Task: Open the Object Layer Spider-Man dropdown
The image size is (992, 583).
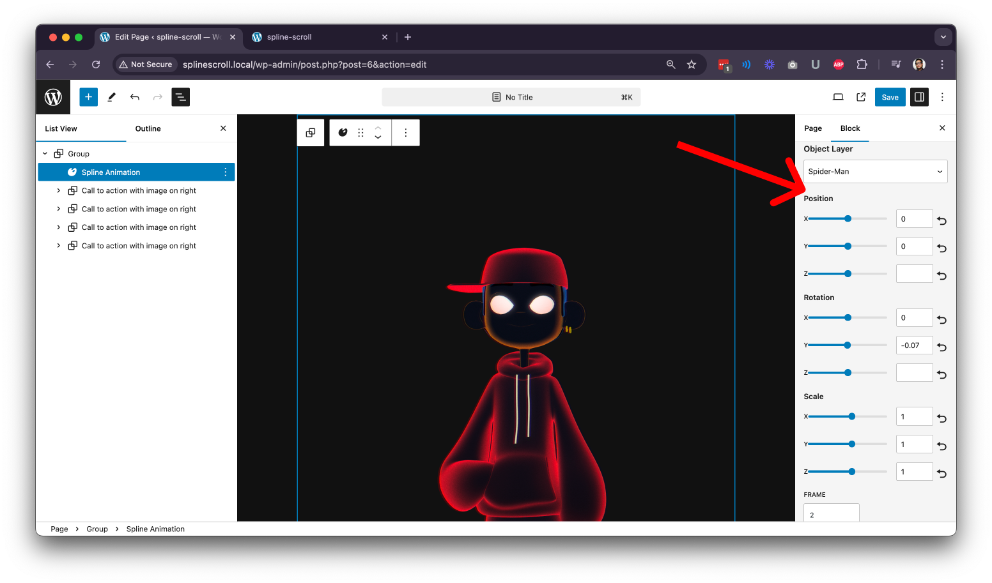Action: [x=875, y=171]
